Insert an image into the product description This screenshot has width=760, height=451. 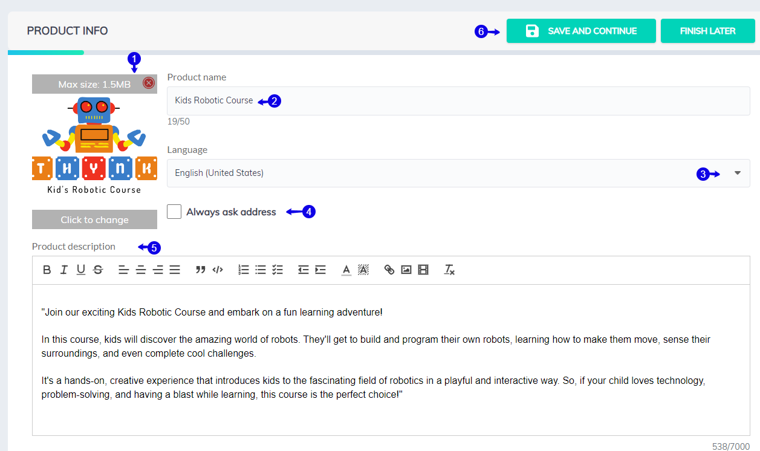click(x=406, y=270)
